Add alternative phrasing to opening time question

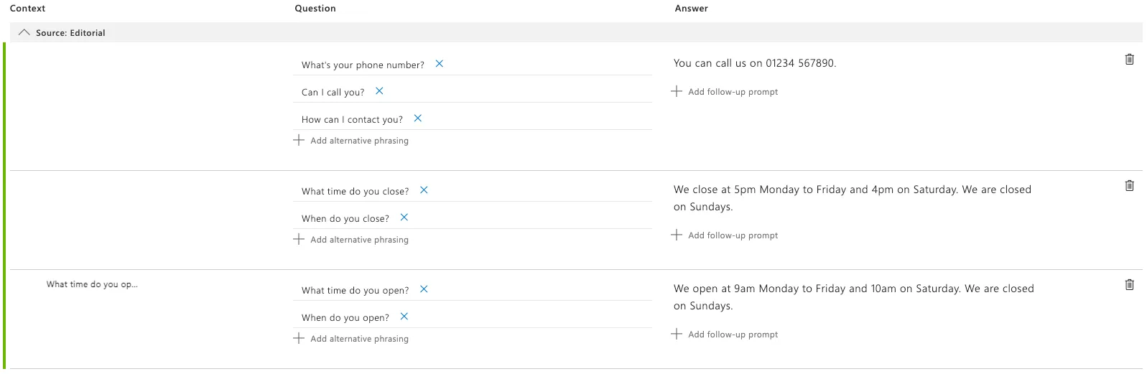351,339
